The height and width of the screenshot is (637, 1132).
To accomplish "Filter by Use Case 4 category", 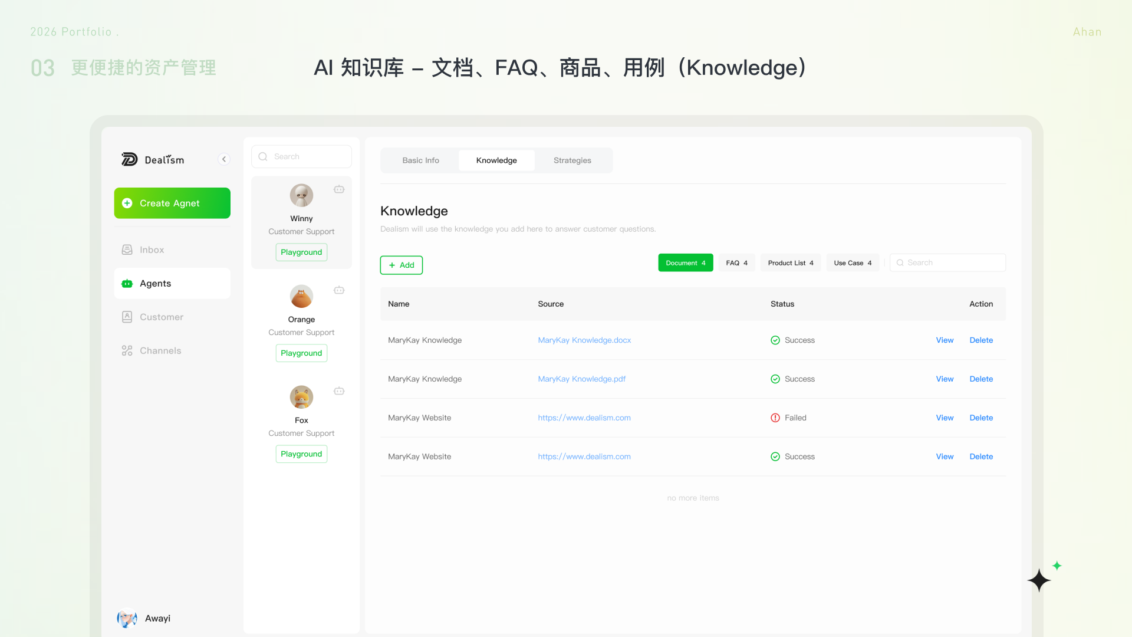I will (853, 263).
